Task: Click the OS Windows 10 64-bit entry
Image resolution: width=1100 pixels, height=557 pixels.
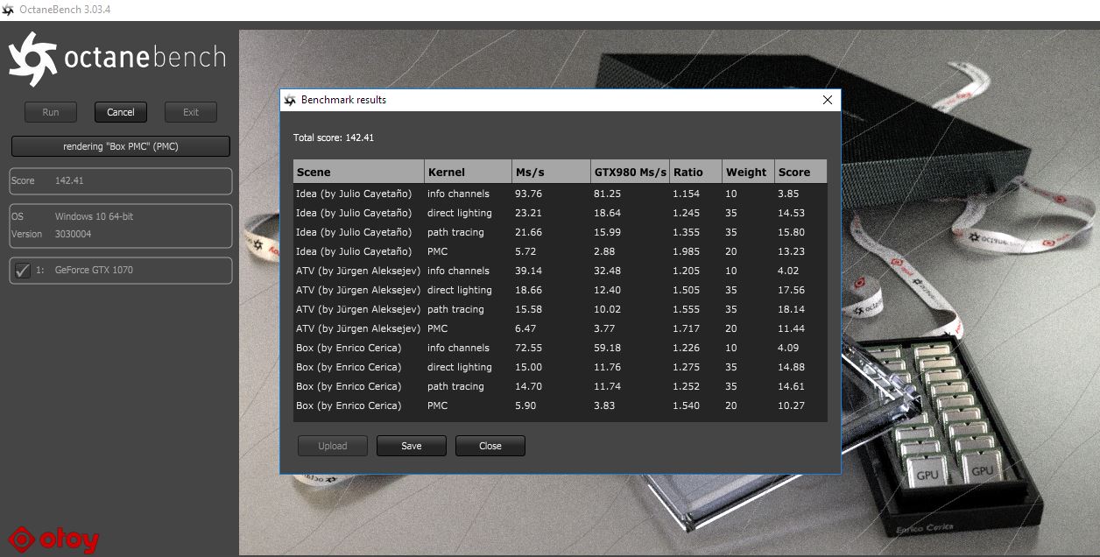Action: pyautogui.click(x=73, y=216)
